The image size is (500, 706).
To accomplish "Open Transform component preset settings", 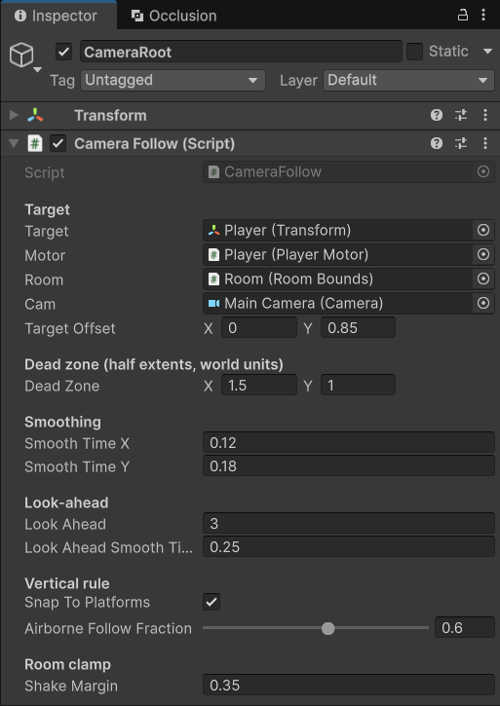I will 461,115.
